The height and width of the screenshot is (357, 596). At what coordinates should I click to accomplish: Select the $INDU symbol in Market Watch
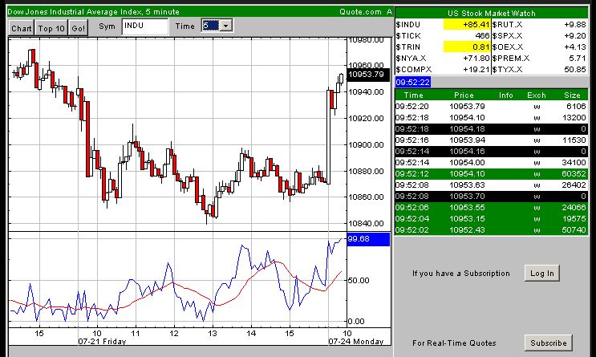click(407, 25)
